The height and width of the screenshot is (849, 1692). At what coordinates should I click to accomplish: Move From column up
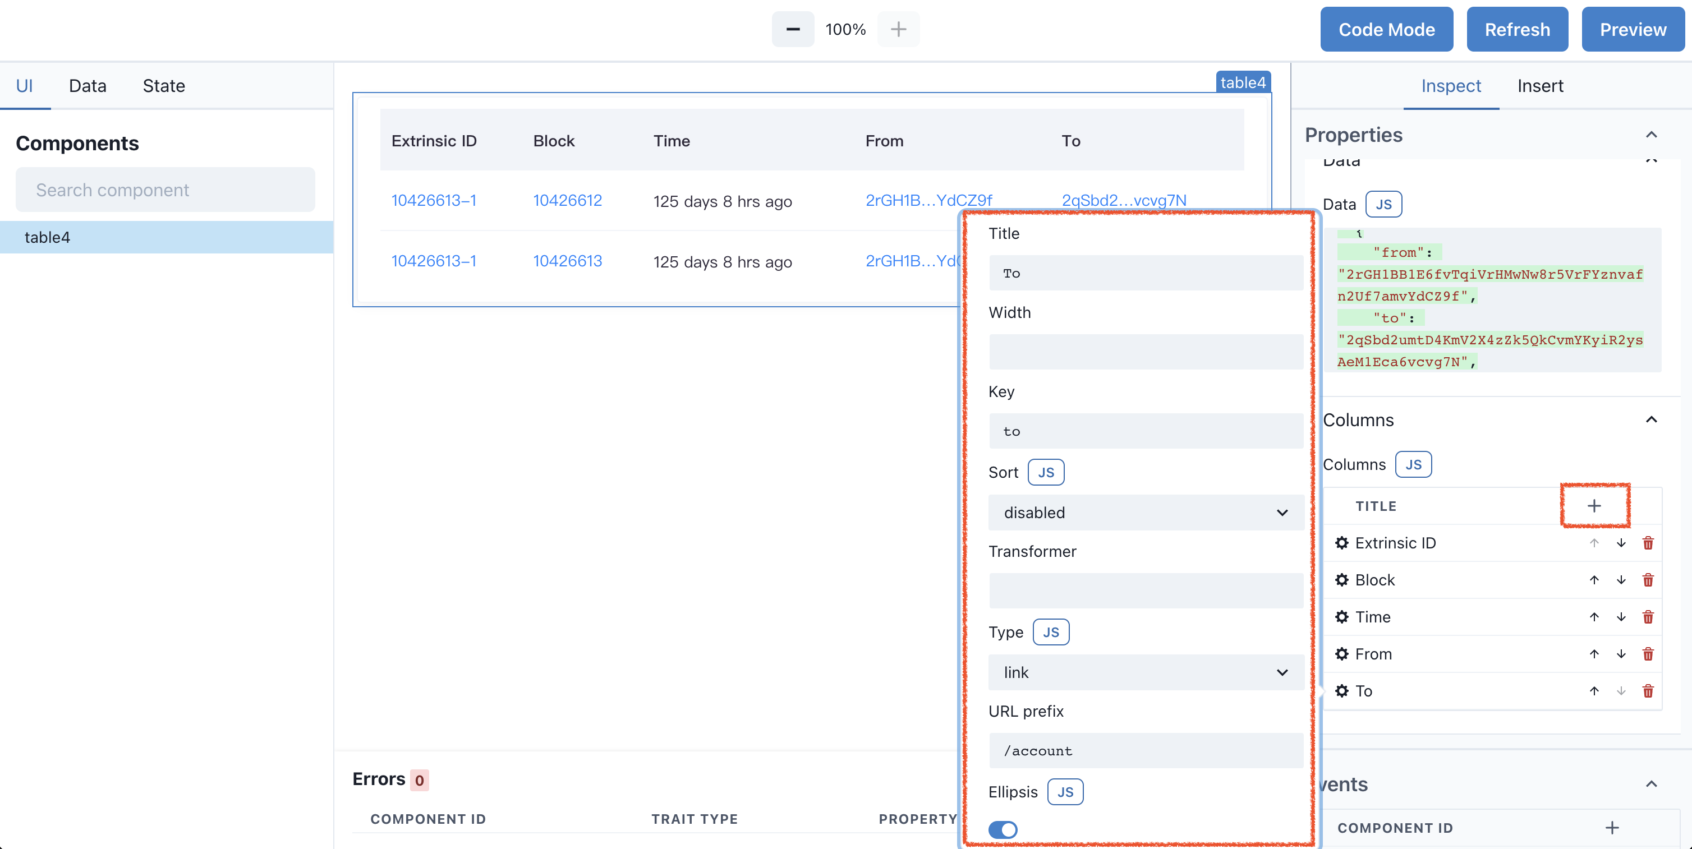click(x=1594, y=654)
